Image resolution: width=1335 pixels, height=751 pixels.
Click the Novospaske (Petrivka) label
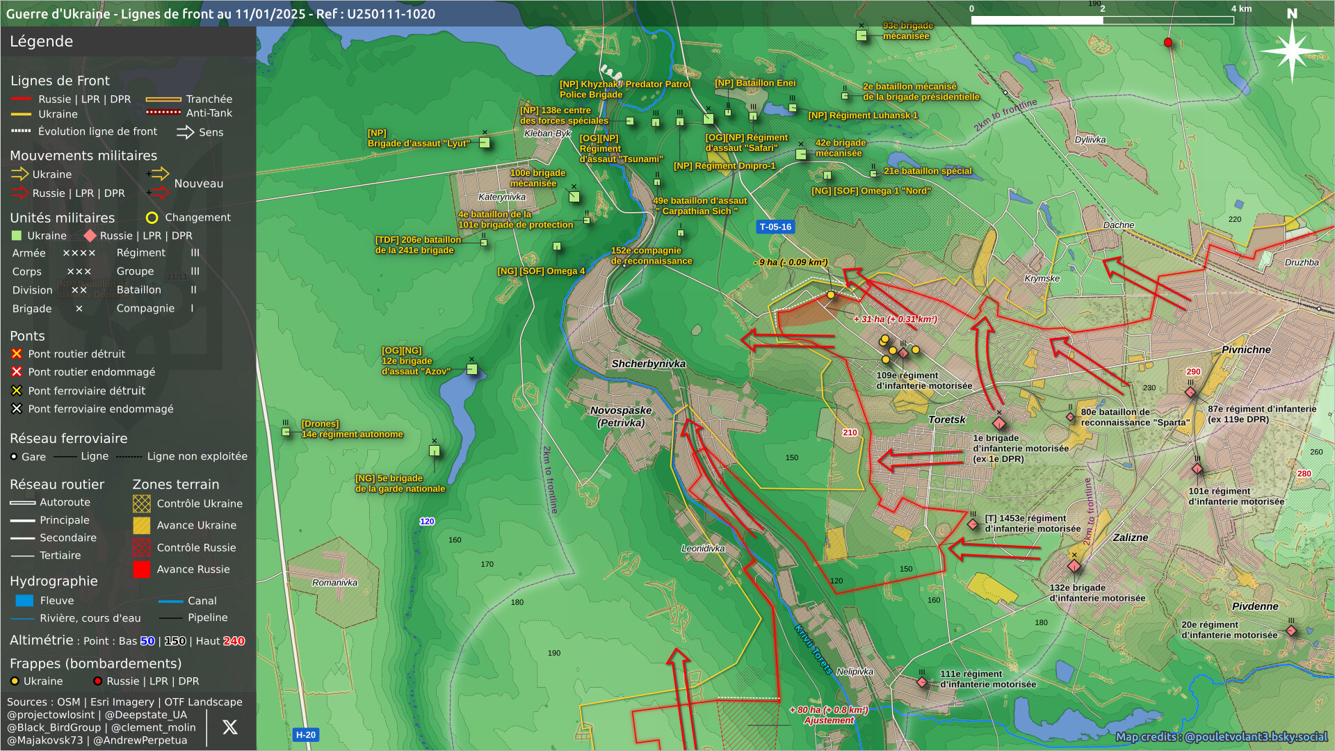click(621, 417)
